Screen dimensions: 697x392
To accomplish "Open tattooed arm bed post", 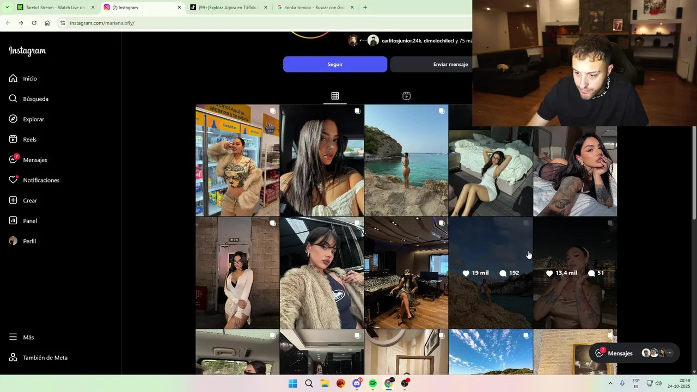I will point(575,171).
